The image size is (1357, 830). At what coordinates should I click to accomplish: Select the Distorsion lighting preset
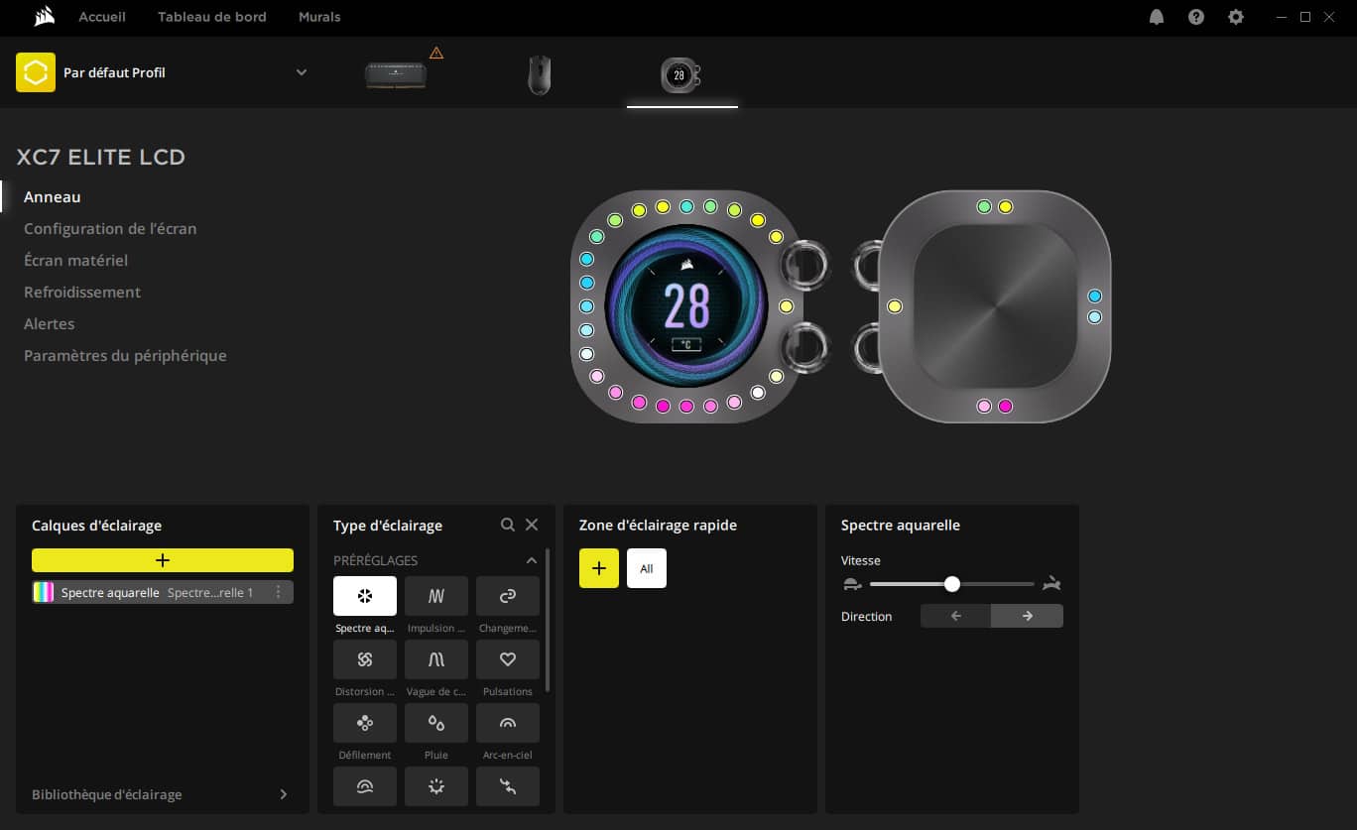[x=365, y=659]
